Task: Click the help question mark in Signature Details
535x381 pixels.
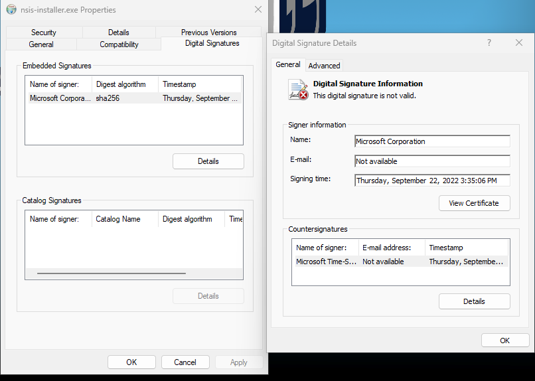Action: click(x=489, y=42)
